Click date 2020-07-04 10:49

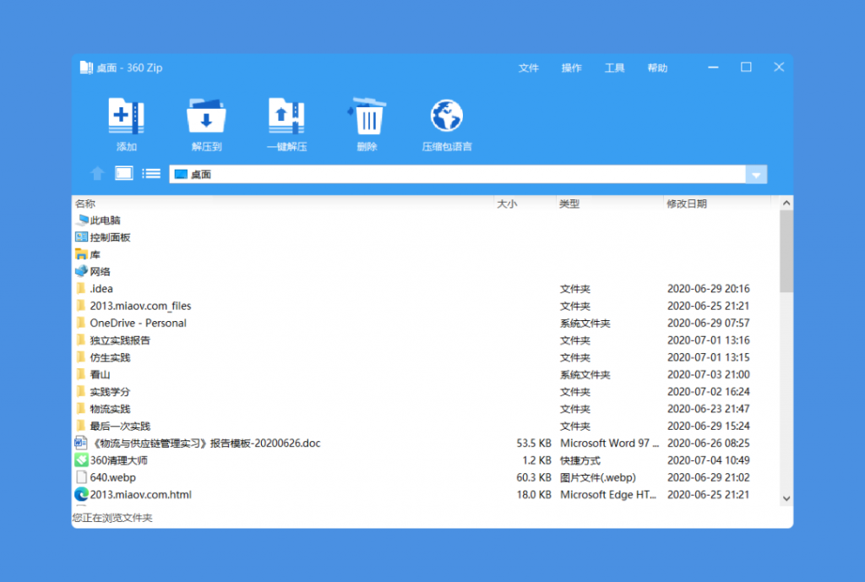pos(709,460)
